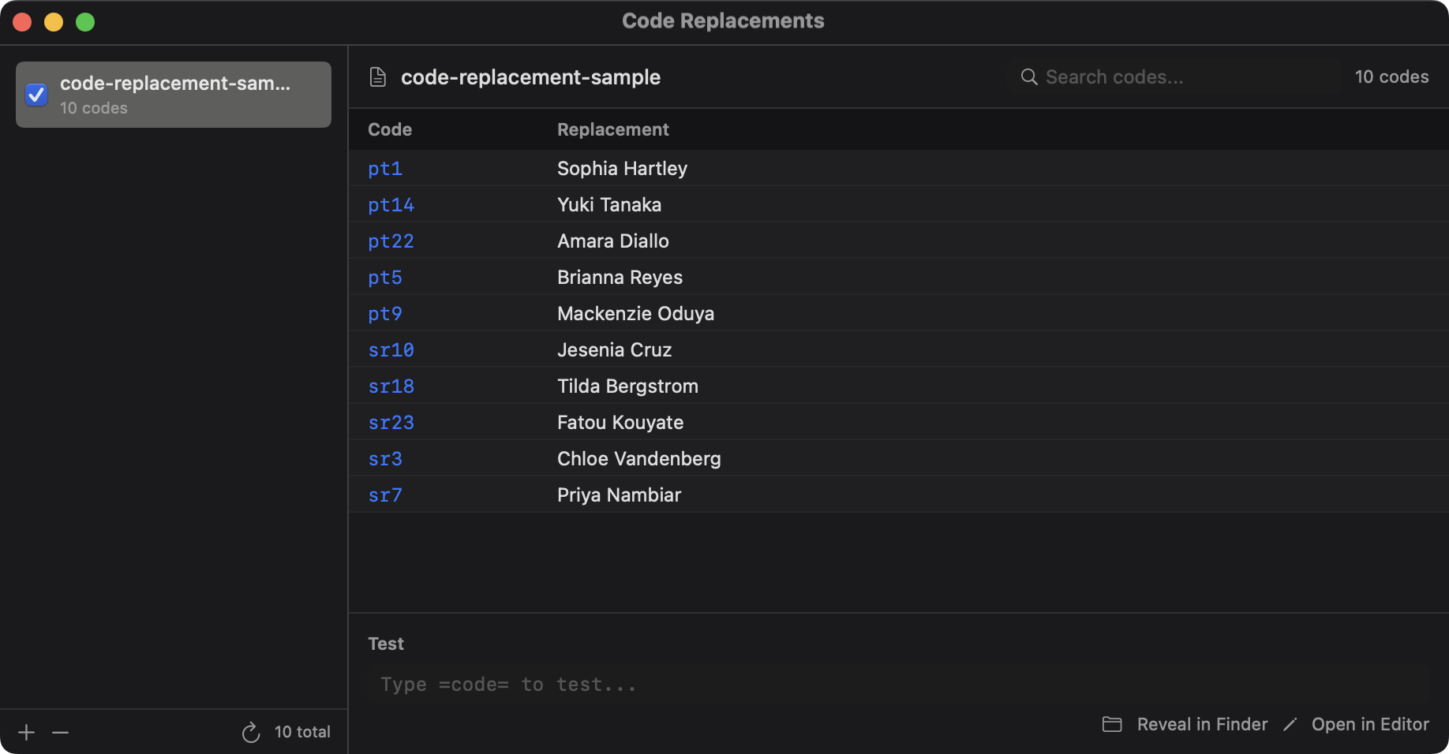Select the sr7 code cell
The image size is (1449, 754).
tap(385, 495)
